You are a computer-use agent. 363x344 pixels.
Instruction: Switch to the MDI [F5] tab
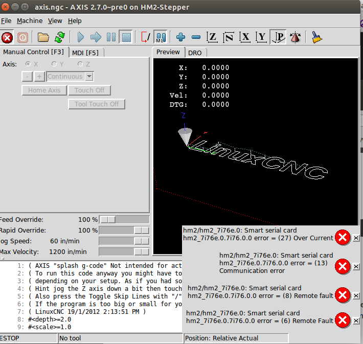pyautogui.click(x=85, y=52)
